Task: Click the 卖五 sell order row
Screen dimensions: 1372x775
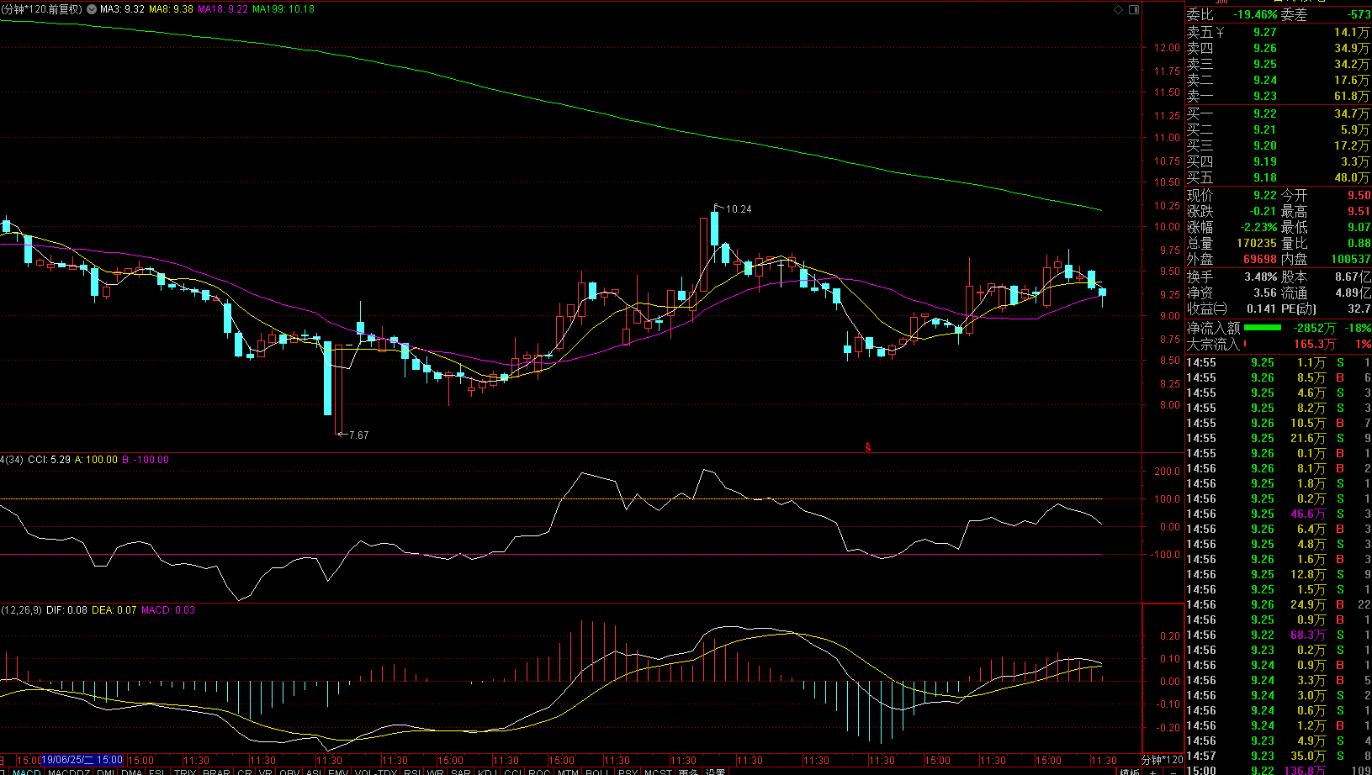Action: pyautogui.click(x=1278, y=32)
